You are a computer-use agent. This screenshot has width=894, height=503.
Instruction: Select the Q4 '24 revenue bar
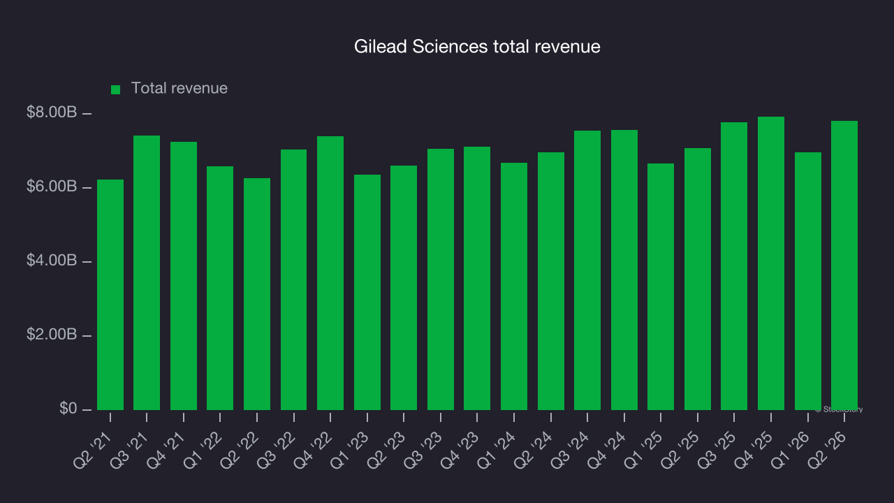(x=624, y=270)
